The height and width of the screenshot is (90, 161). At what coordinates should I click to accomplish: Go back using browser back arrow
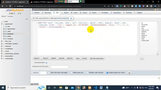click(x=3, y=6)
